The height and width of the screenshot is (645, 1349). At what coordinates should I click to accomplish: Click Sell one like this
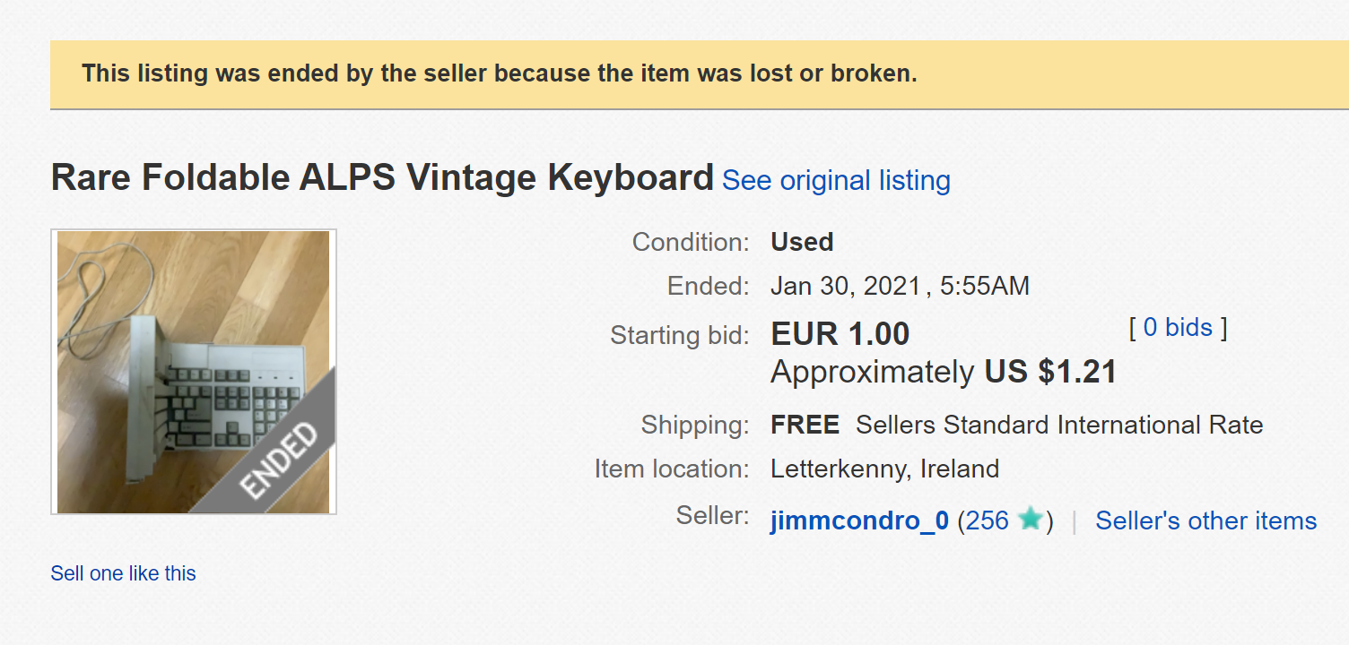(123, 573)
